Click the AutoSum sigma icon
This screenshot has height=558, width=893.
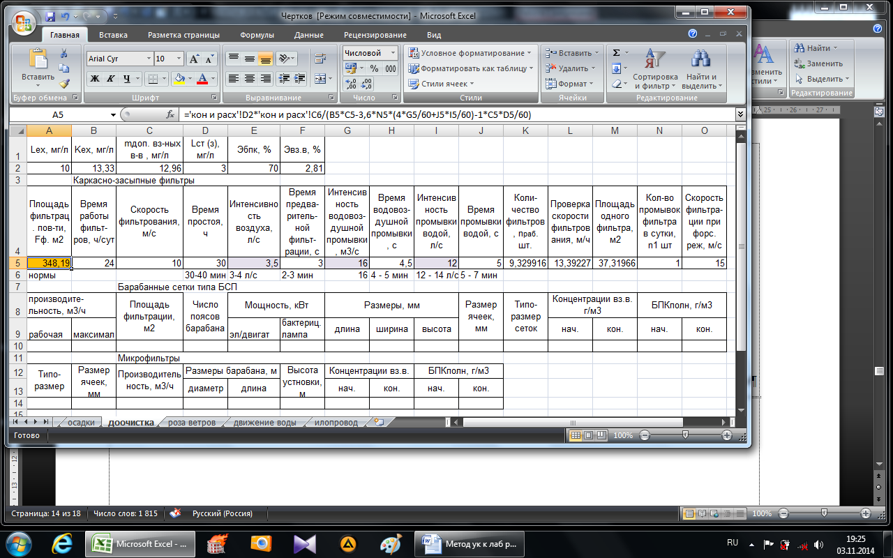point(616,53)
